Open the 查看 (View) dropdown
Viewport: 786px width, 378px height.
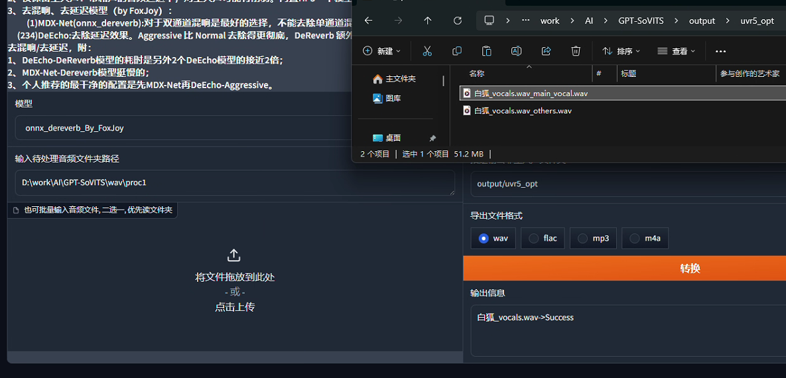click(x=676, y=51)
